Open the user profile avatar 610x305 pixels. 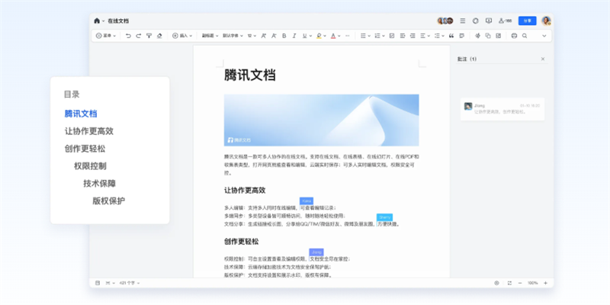coord(546,21)
